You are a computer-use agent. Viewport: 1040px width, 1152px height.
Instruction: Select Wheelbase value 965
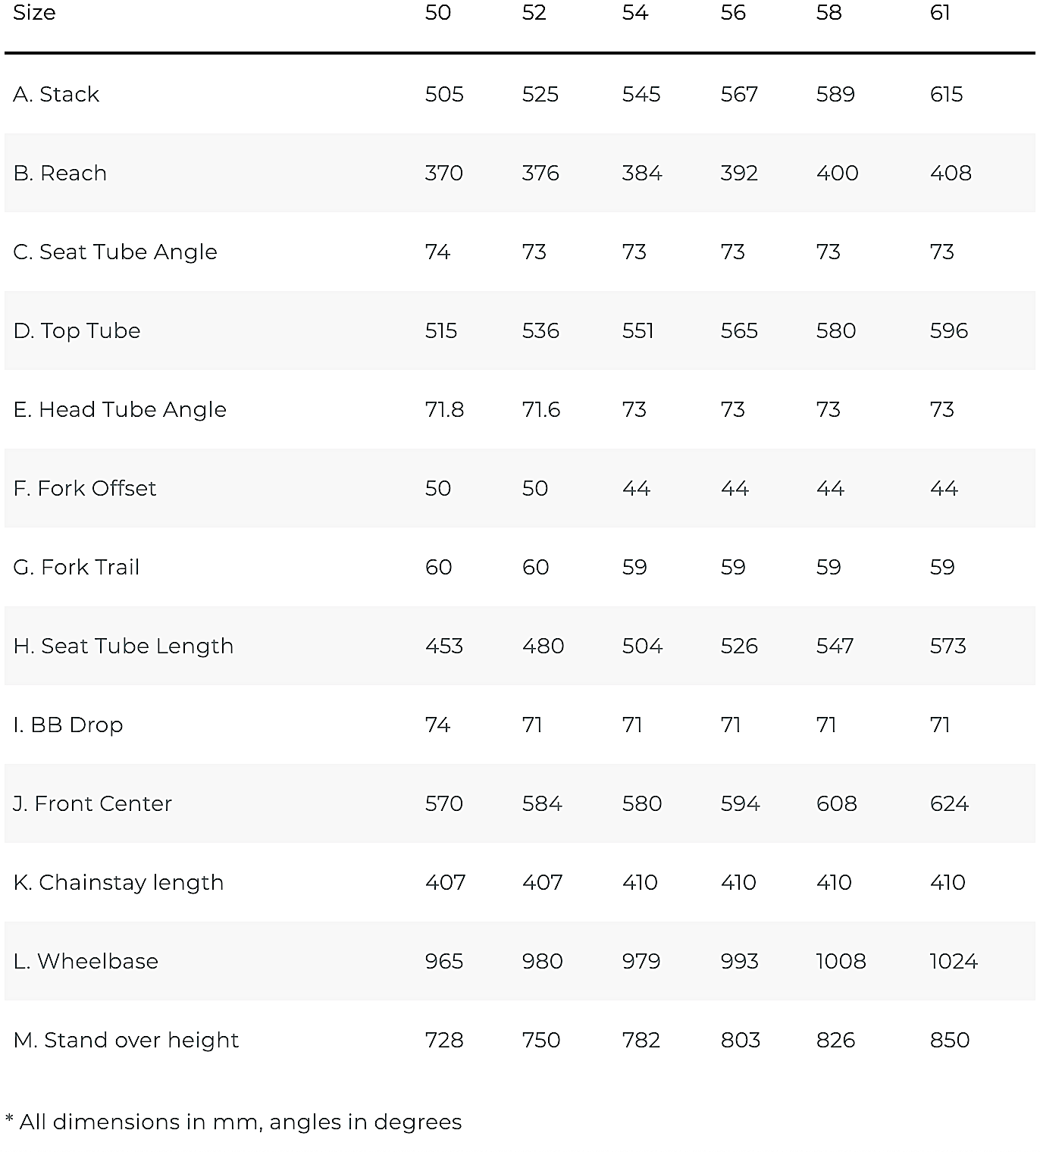pos(444,961)
